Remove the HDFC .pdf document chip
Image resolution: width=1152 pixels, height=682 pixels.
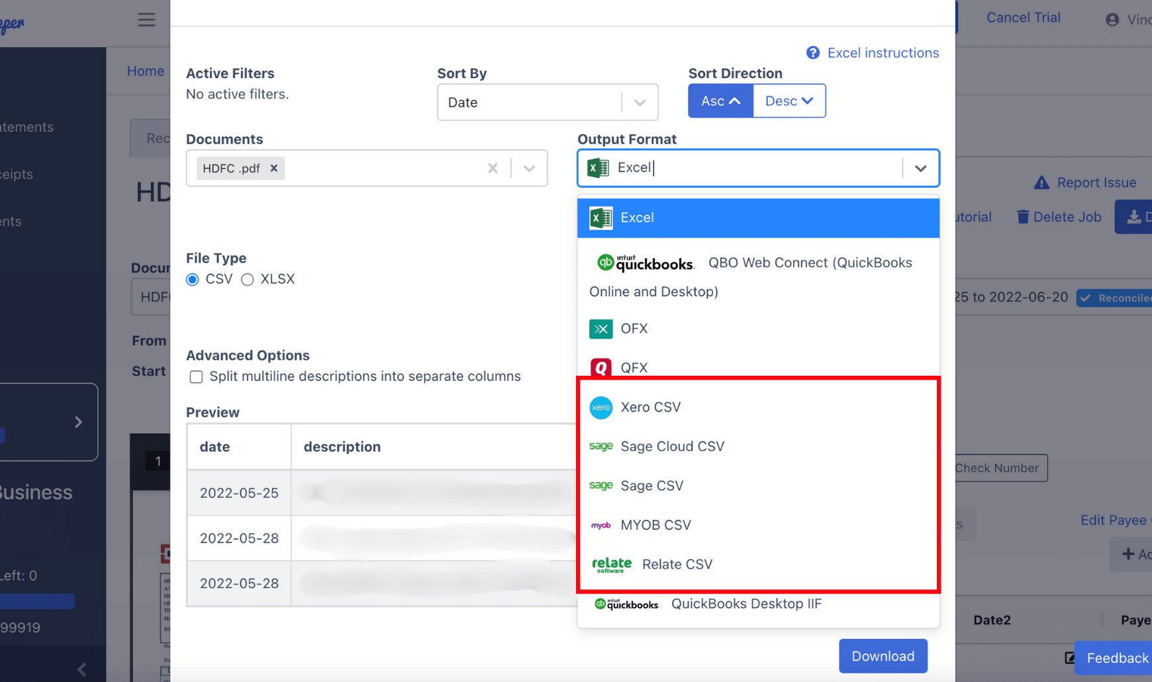[x=273, y=168]
